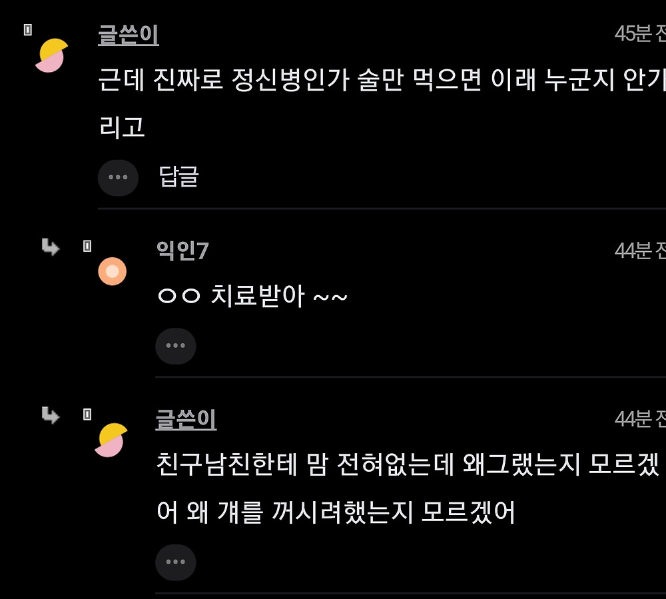Click the small badge icon beside 익인7's avatar
Viewport: 666px width, 599px height.
click(x=87, y=247)
